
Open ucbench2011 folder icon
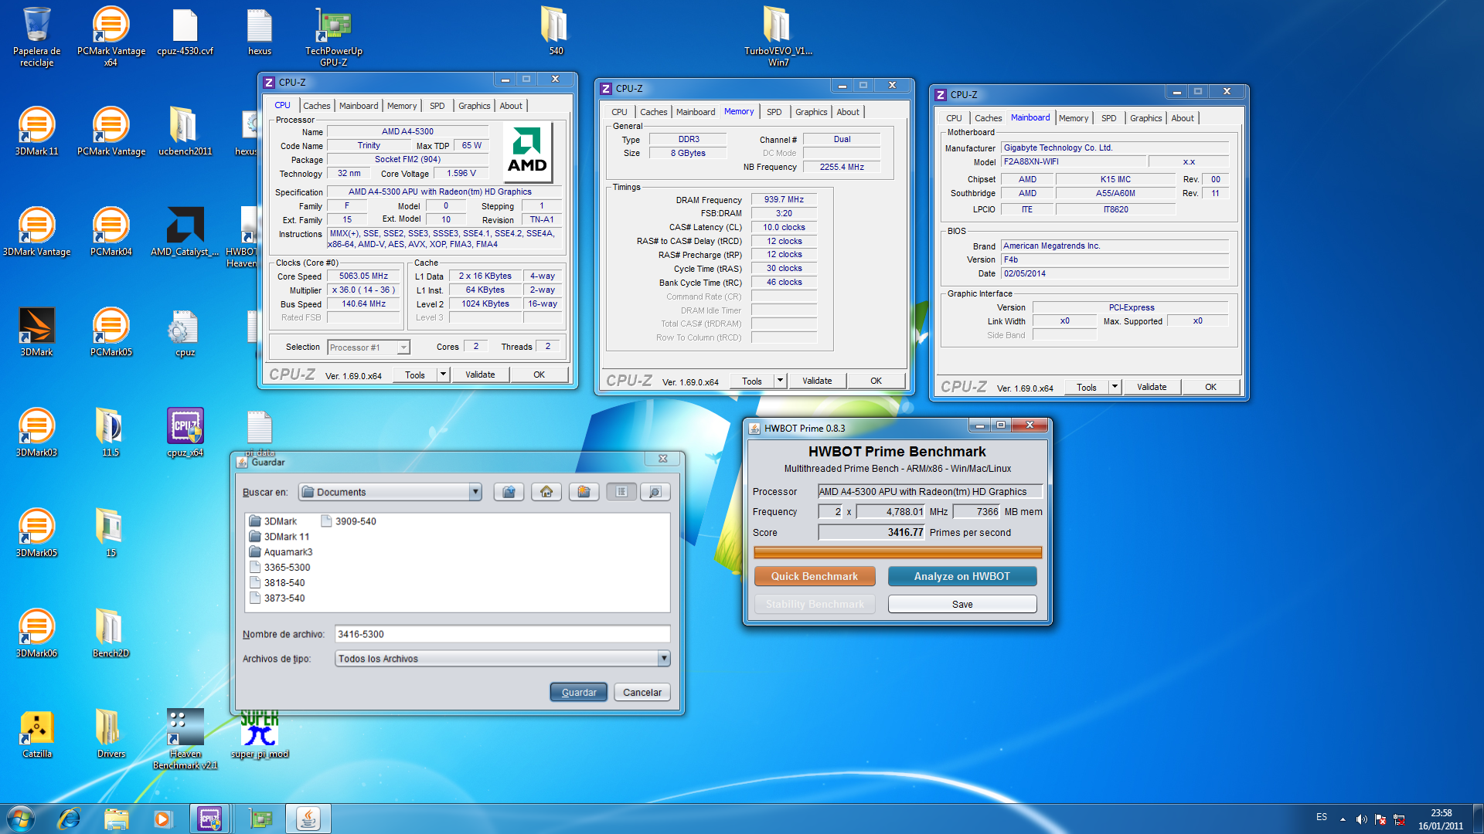[185, 132]
